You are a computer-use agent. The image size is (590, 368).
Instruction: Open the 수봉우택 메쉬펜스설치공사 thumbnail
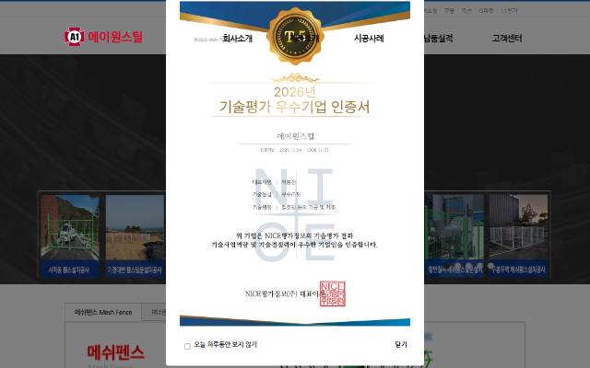tap(518, 236)
